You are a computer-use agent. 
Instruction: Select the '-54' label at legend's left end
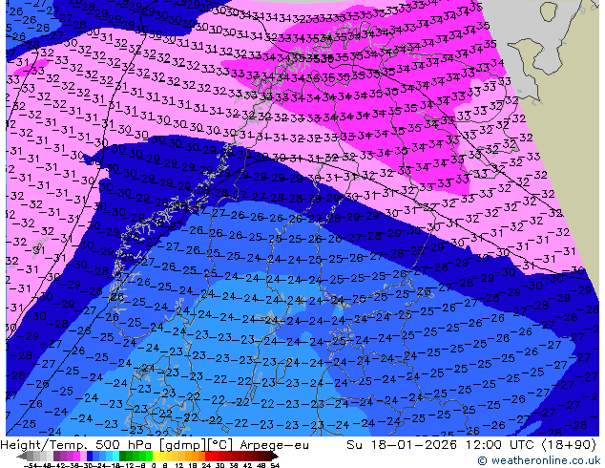[31, 466]
